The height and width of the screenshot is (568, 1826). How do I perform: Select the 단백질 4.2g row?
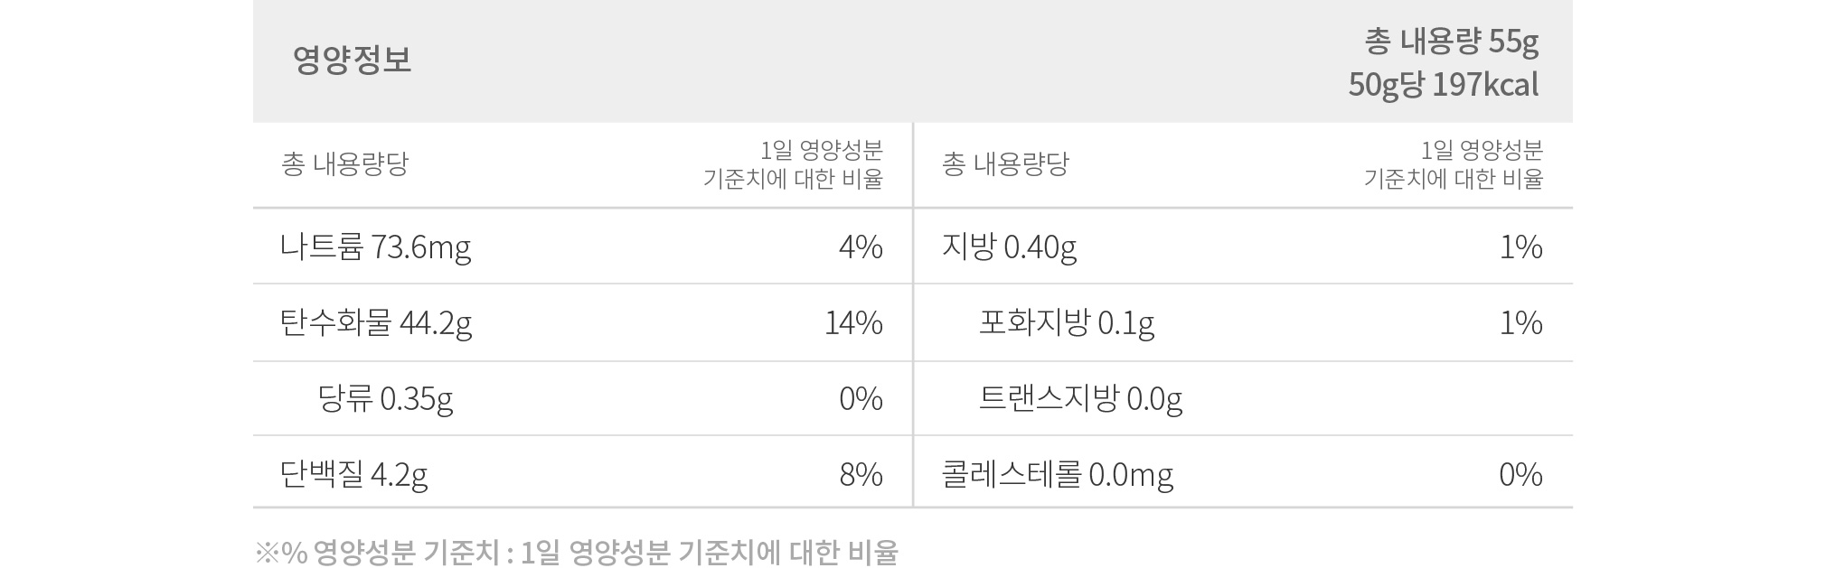click(x=582, y=474)
